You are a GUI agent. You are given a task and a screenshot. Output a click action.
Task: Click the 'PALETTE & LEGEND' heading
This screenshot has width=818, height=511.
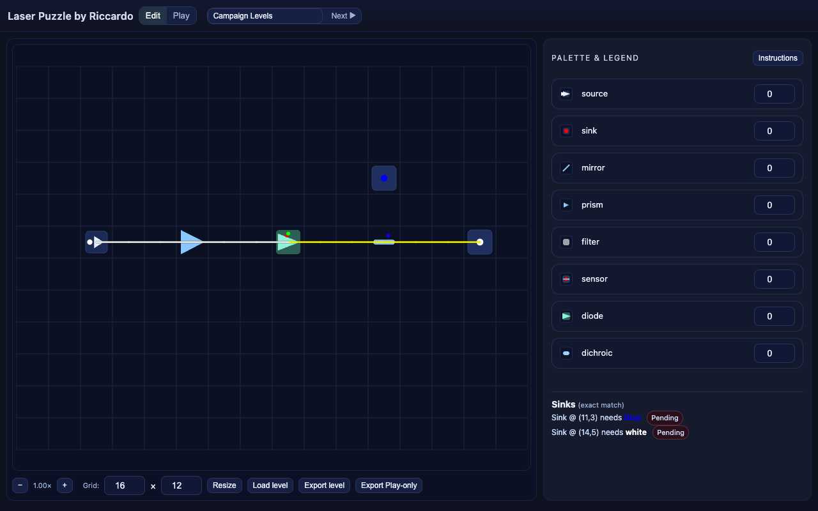pos(595,58)
